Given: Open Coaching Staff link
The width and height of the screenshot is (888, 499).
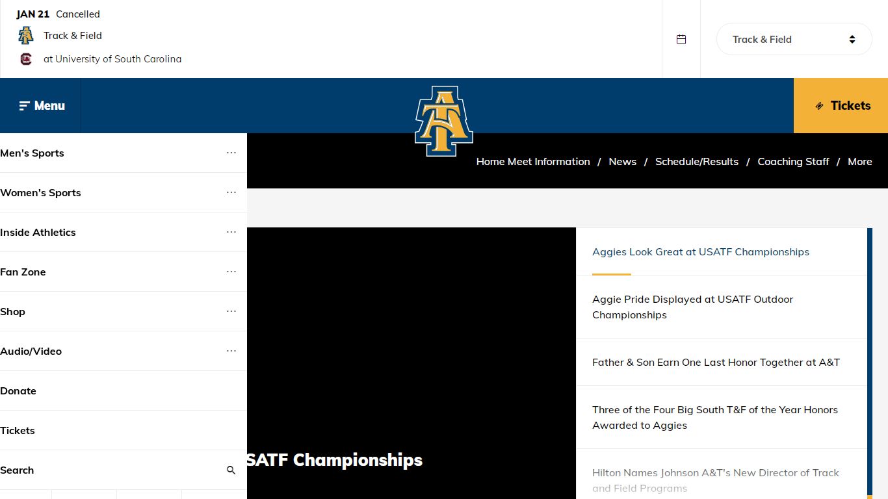Looking at the screenshot, I should [793, 162].
